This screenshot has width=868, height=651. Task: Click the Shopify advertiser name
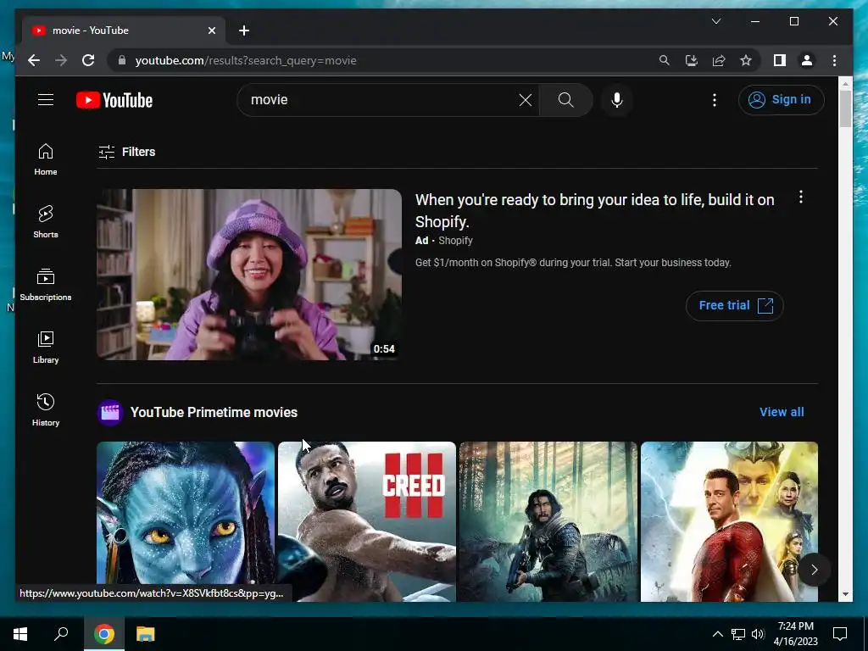(455, 241)
